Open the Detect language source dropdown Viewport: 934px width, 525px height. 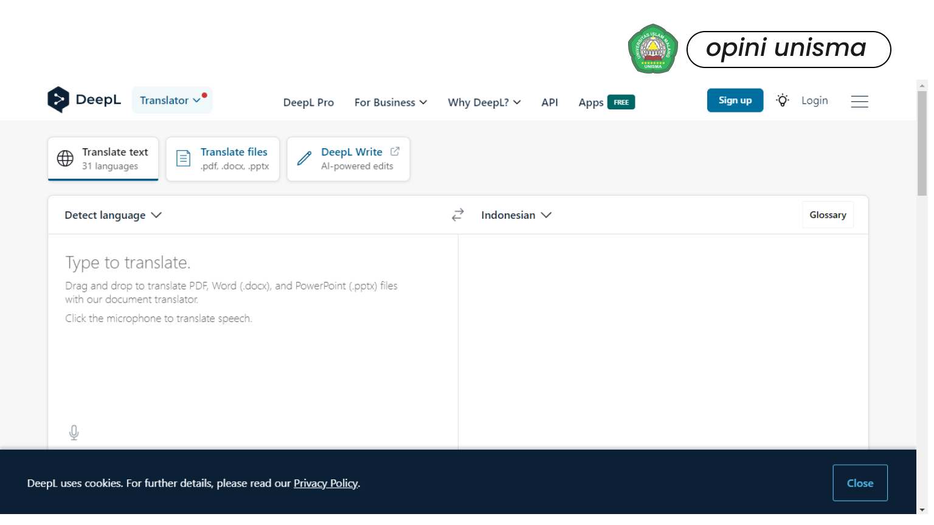[113, 215]
